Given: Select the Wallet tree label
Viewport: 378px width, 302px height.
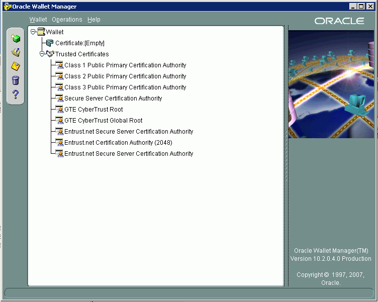Looking at the screenshot, I should tap(55, 32).
